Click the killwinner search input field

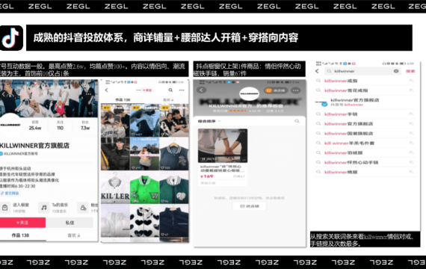click(x=363, y=71)
